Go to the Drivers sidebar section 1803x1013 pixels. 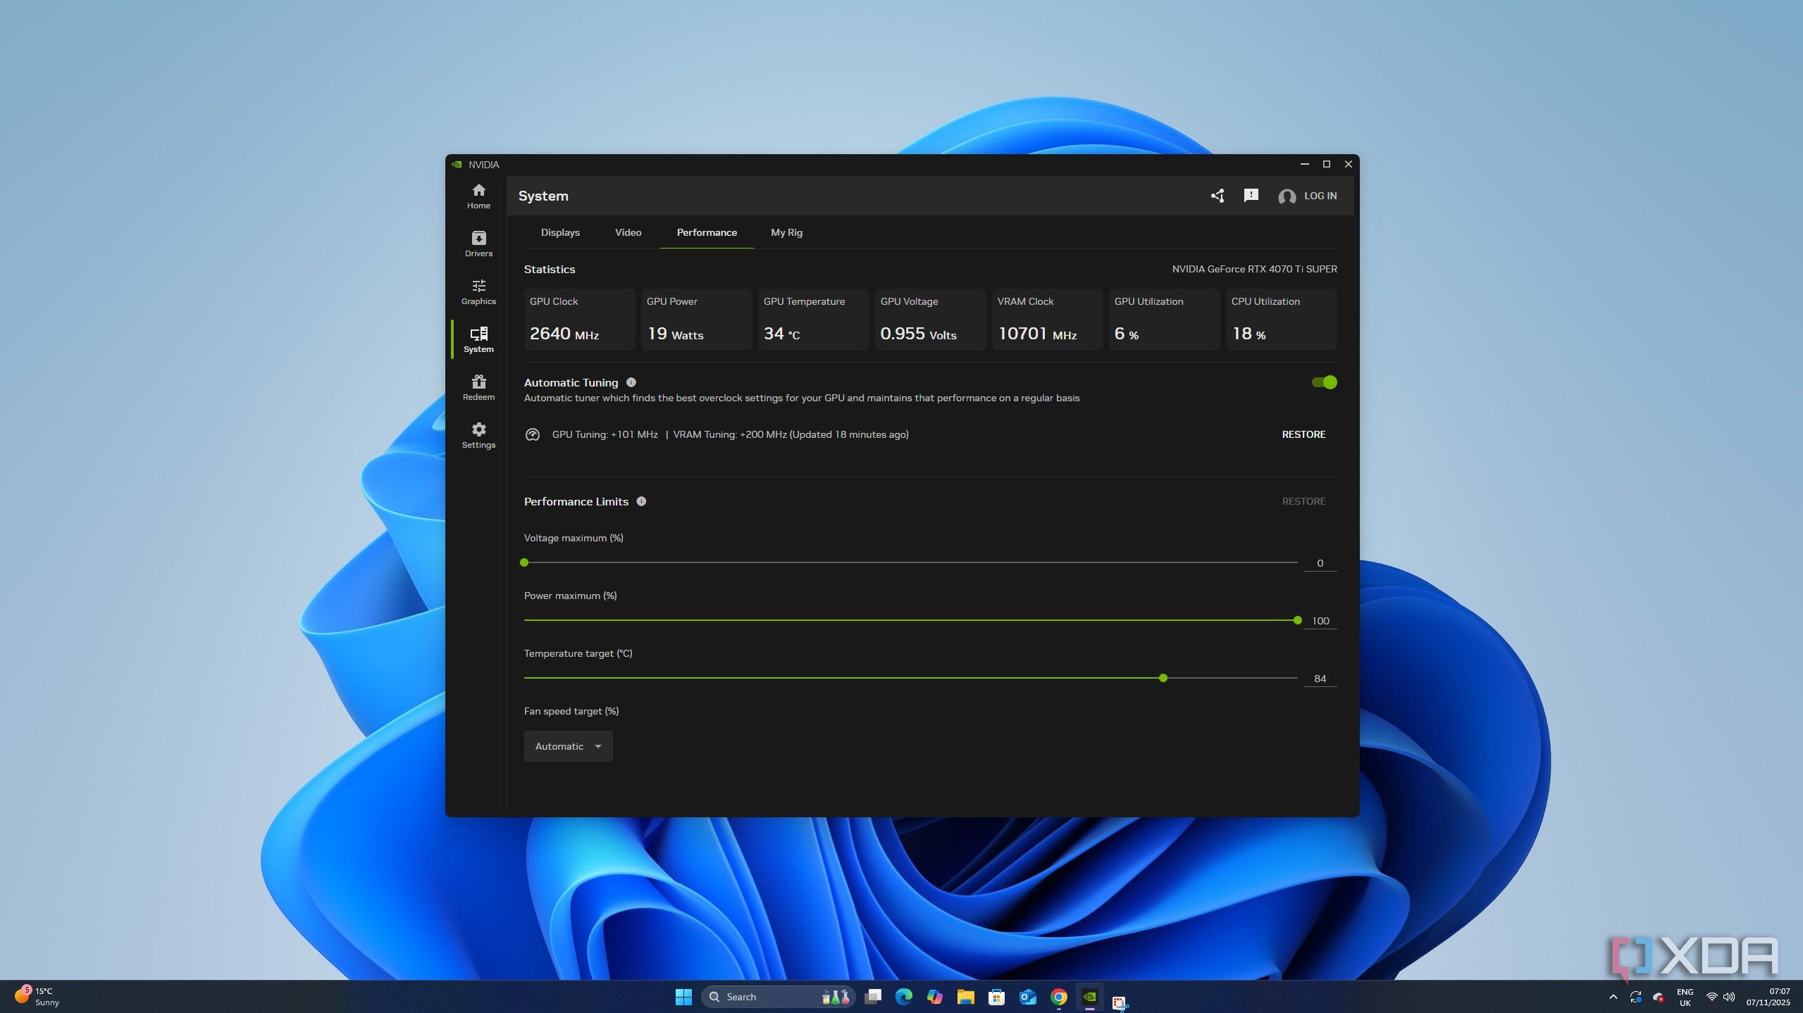click(478, 244)
